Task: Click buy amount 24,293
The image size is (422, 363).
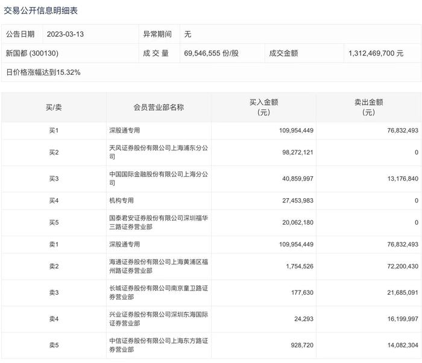Action: [304, 319]
